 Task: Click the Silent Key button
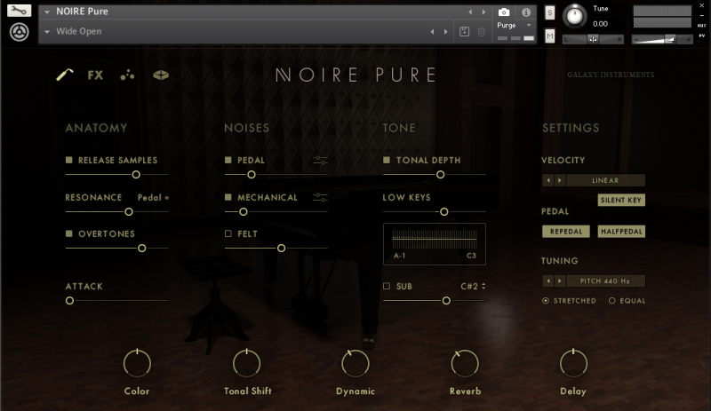pos(621,201)
